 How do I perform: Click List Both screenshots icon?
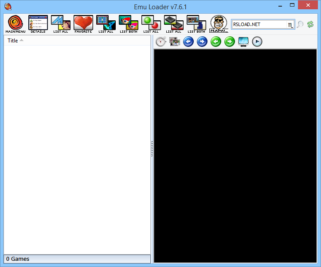[x=196, y=24]
